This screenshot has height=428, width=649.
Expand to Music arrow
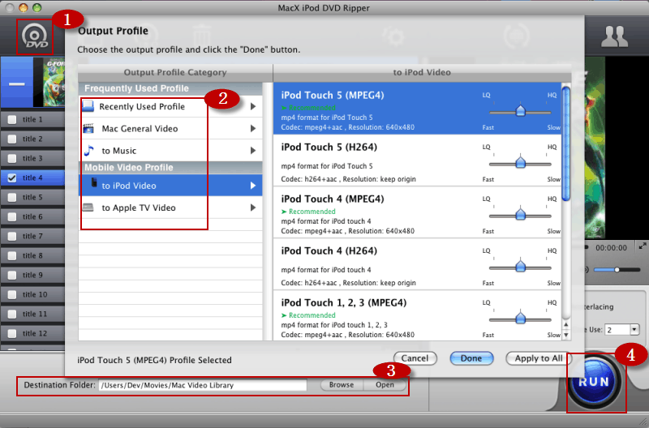pos(253,150)
